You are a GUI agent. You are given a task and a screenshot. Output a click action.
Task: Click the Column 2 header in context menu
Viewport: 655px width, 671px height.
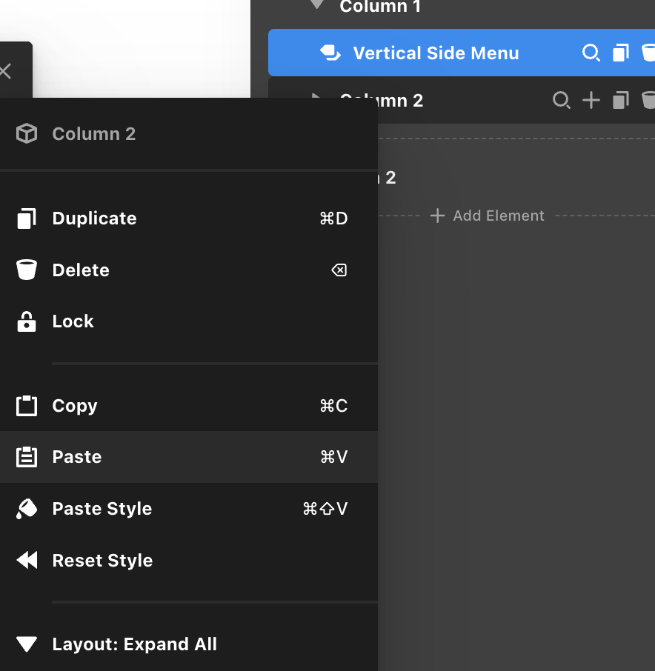[x=93, y=134]
